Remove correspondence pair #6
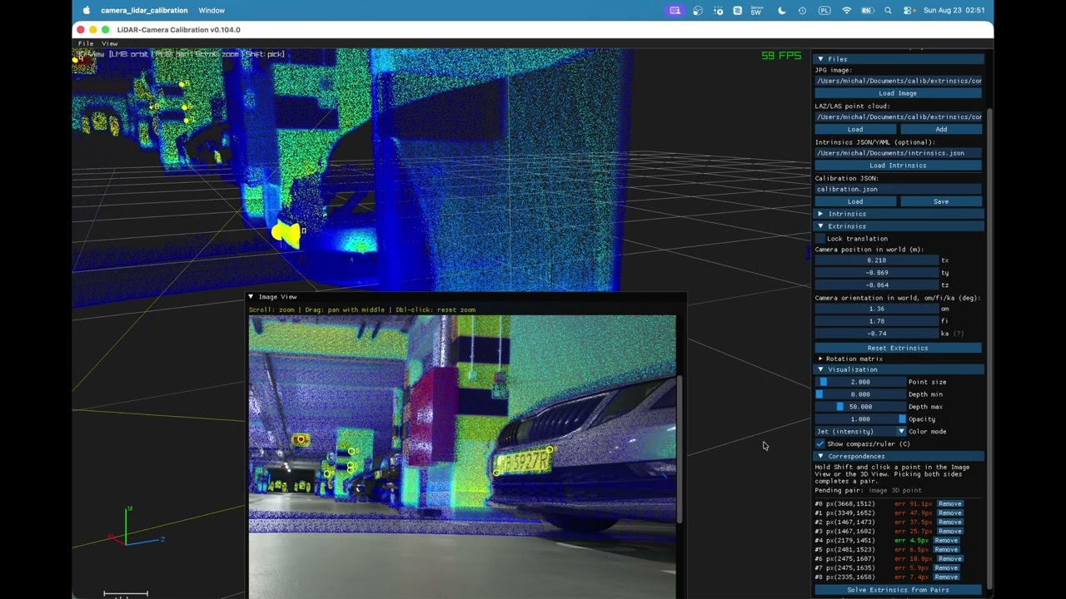 click(950, 558)
